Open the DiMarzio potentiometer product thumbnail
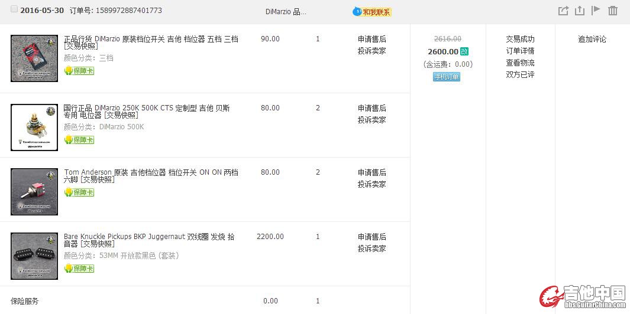The width and height of the screenshot is (630, 314). 34,127
